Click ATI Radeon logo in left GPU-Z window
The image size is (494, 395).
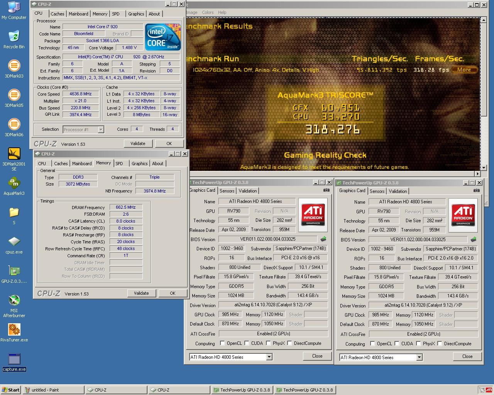point(313,214)
